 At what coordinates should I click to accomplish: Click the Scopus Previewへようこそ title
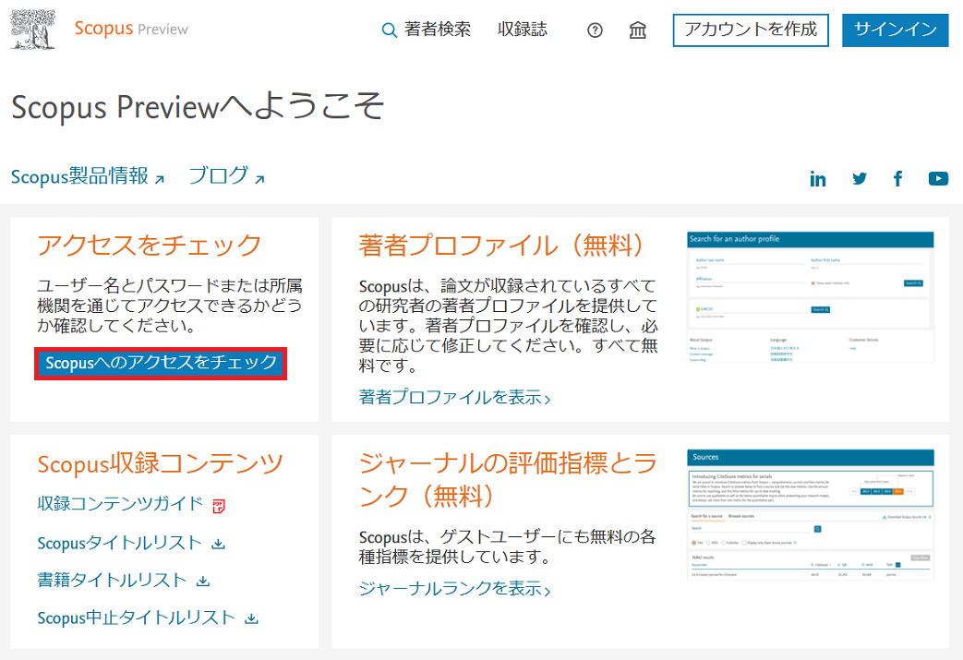(x=198, y=107)
